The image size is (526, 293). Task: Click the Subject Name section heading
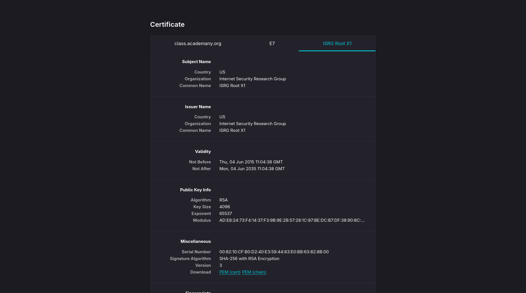pos(196,62)
